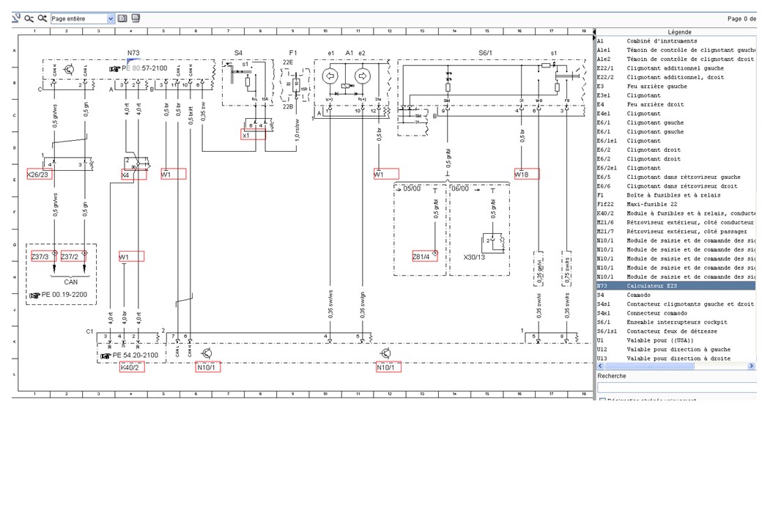Viewport: 762px width, 528px height.
Task: Select legend row E4 Feu arrière droit
Action: click(676, 105)
